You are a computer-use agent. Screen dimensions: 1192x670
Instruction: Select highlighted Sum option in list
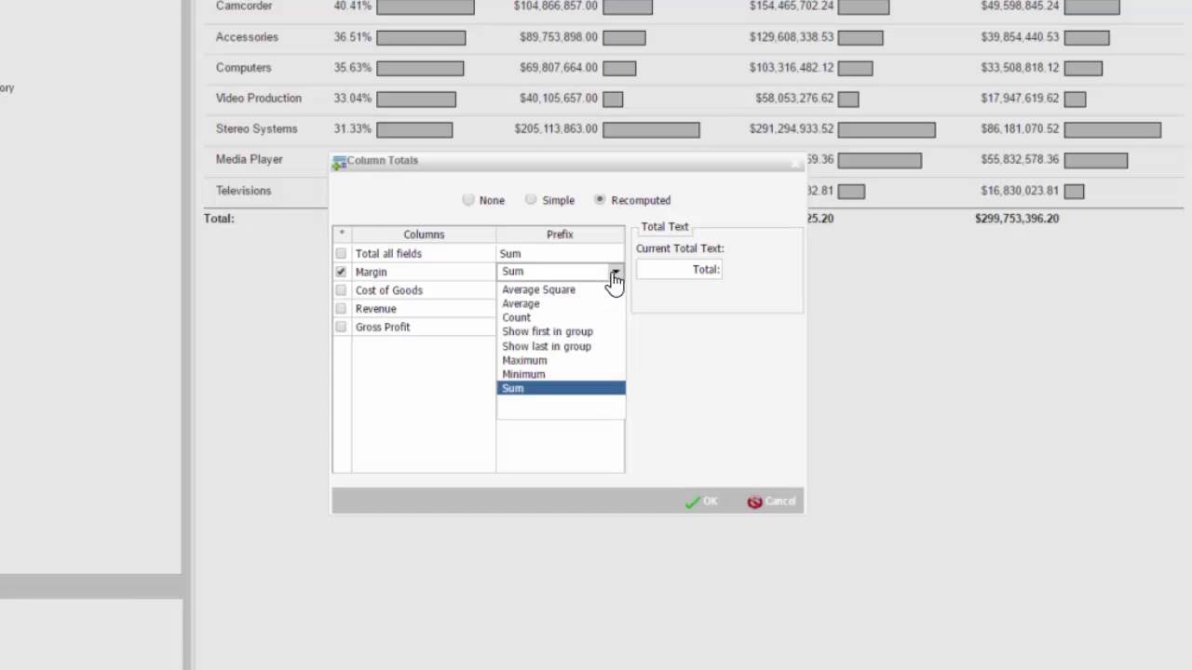pos(561,388)
